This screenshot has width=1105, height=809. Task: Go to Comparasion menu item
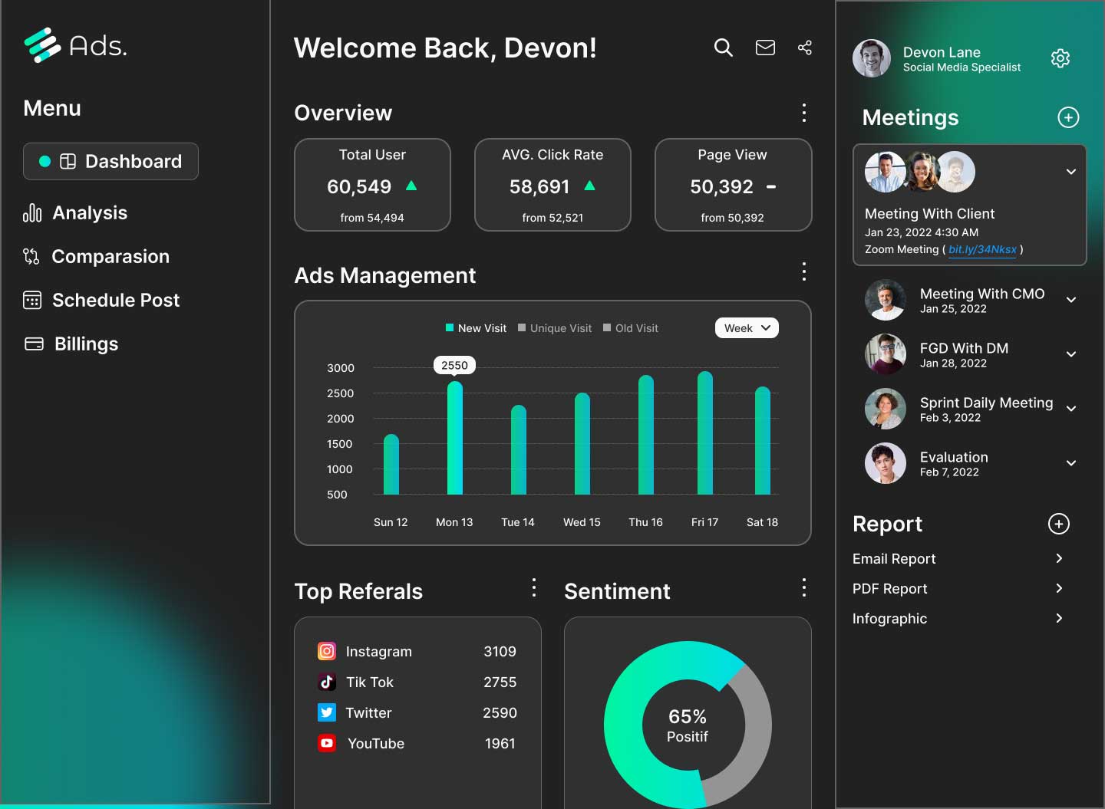click(96, 256)
